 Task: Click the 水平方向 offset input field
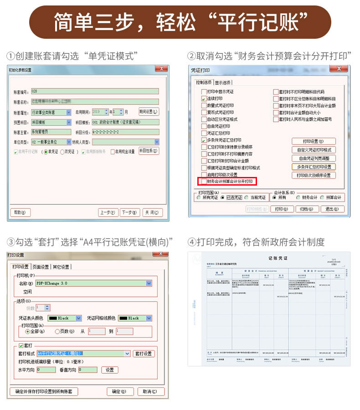(x=46, y=370)
